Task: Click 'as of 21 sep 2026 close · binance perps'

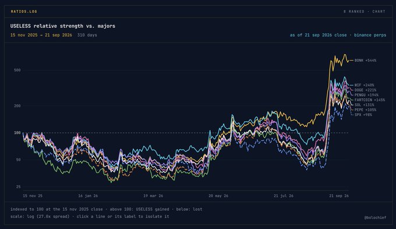Action: pos(338,35)
